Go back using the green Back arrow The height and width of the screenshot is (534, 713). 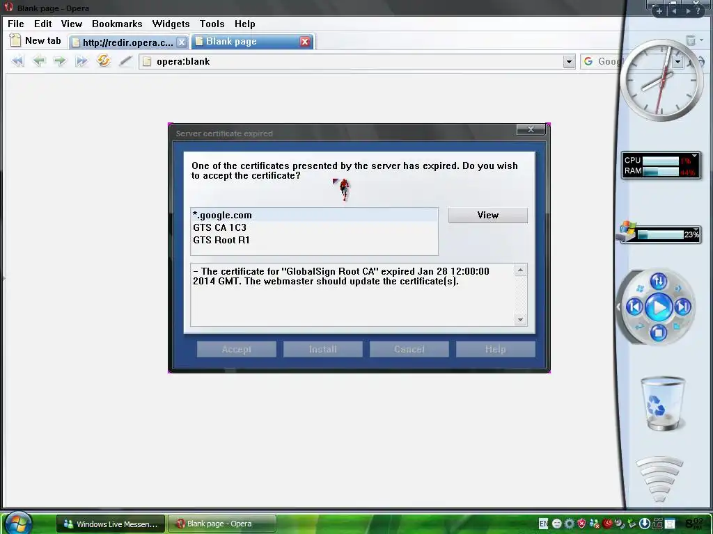point(40,60)
